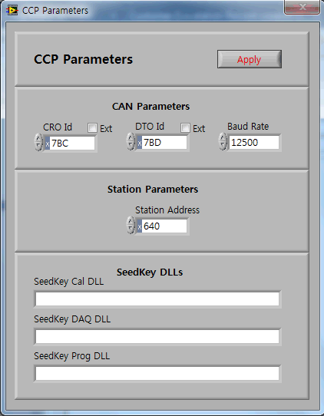The width and height of the screenshot is (324, 416).
Task: Increment the Station Address value
Action: (x=131, y=221)
